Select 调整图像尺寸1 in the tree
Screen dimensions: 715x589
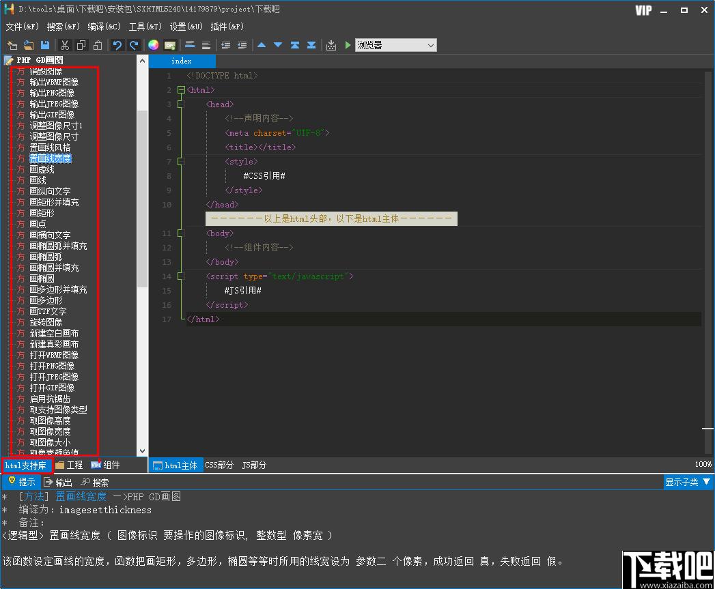[56, 126]
